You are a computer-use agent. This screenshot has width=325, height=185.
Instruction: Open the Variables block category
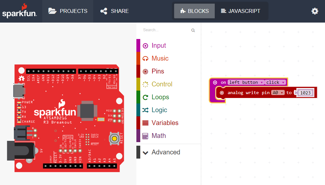[169, 123]
